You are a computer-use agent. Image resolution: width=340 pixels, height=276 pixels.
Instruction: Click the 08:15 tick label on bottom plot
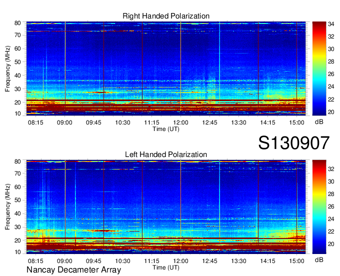35,261
